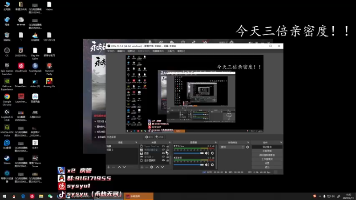Image resolution: width=356 pixels, height=200 pixels.
Task: Open the 帮助(H) menu in OBS
Action: (x=181, y=51)
